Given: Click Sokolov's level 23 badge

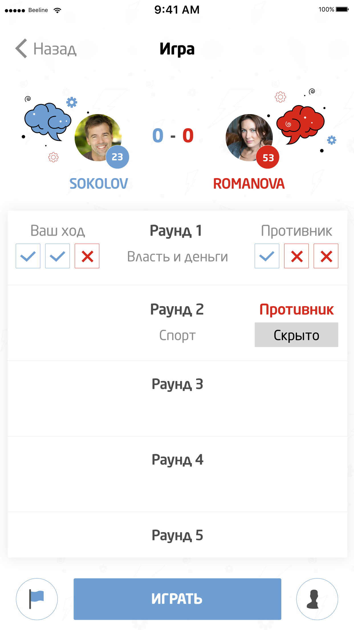Looking at the screenshot, I should pyautogui.click(x=117, y=157).
